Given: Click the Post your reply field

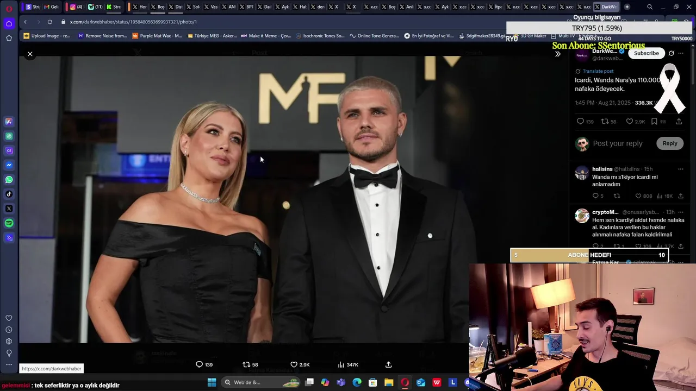Looking at the screenshot, I should 618,143.
